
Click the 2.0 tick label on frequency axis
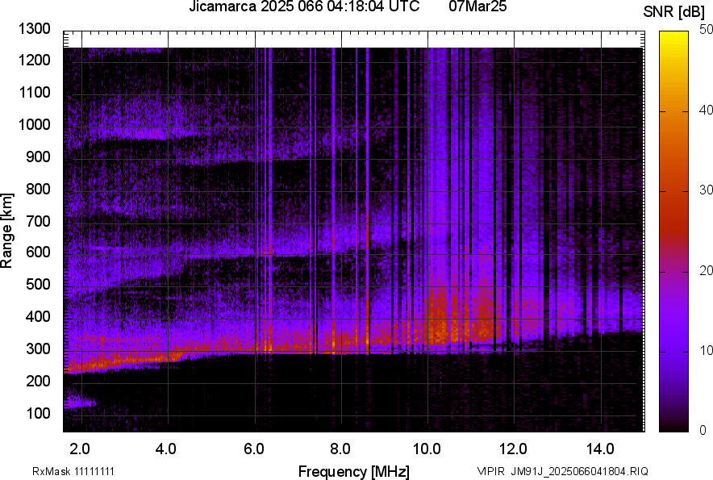coord(80,449)
